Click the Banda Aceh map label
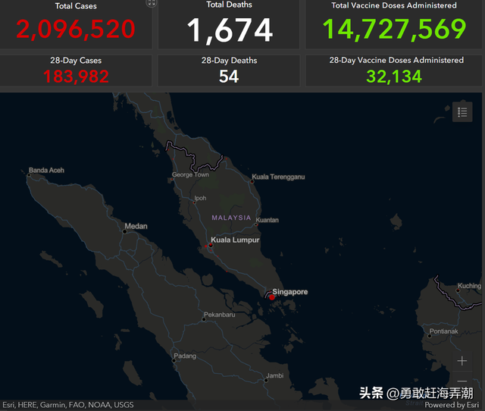This screenshot has height=411, width=485. point(46,170)
